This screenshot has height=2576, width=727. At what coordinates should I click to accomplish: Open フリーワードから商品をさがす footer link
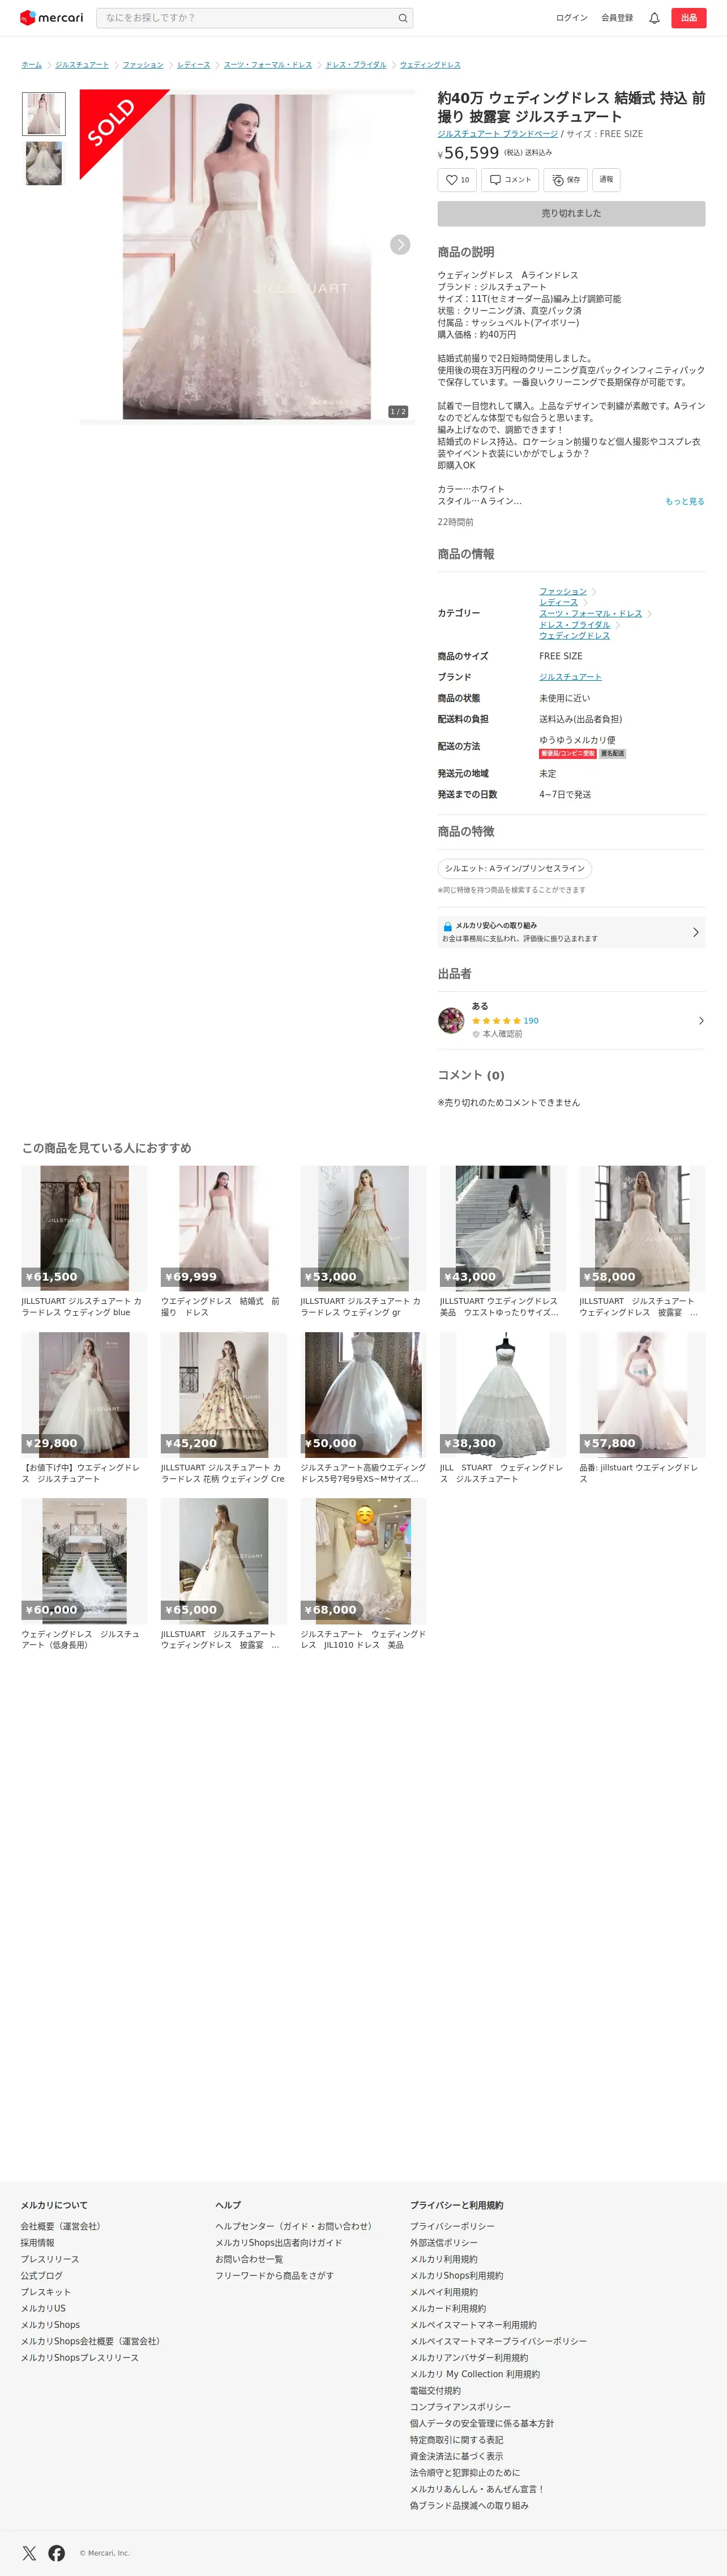click(275, 2275)
